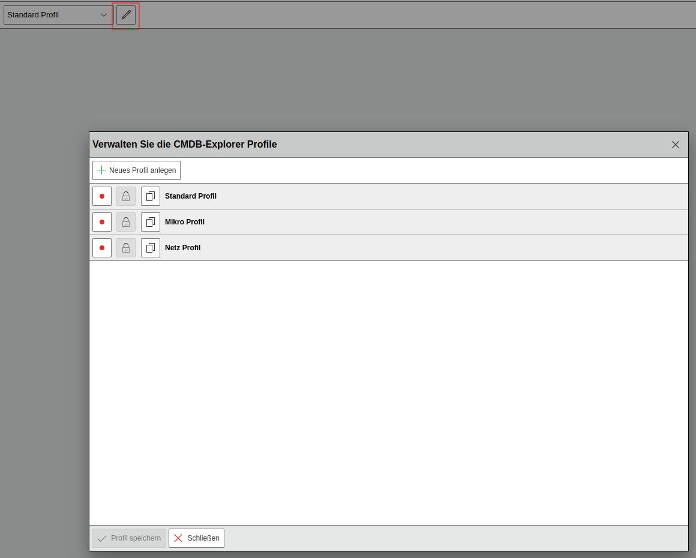The width and height of the screenshot is (696, 558).
Task: Click the Schließen button
Action: (196, 538)
